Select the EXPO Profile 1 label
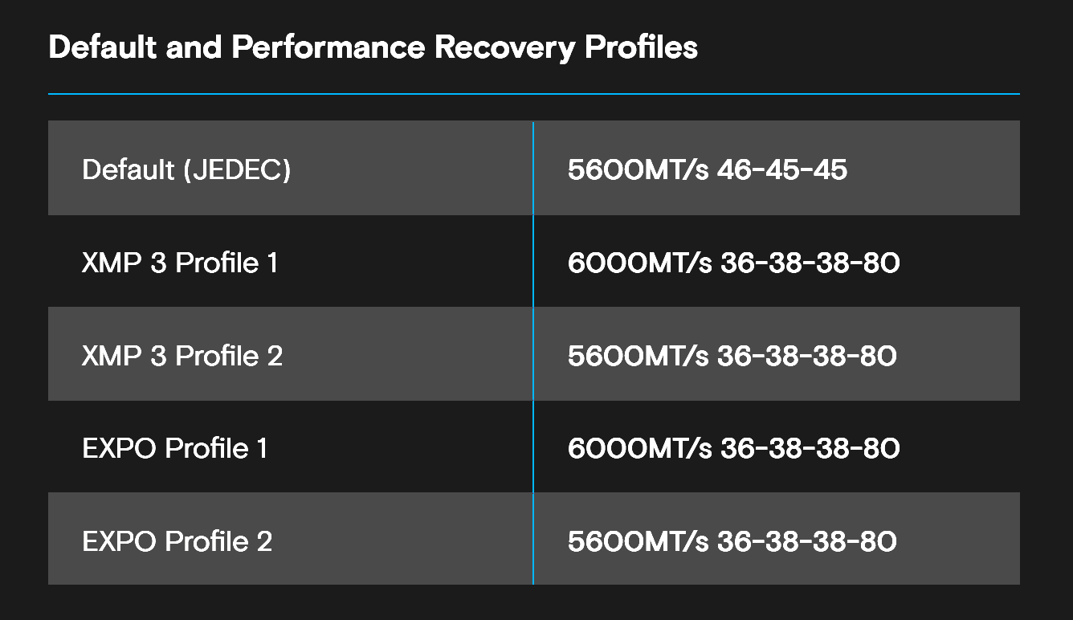The height and width of the screenshot is (620, 1073). point(174,448)
